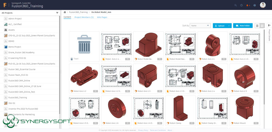Screen dimensions: 272x132
Task: Click the Fusion 360 orange F logo
Action: 5,5
